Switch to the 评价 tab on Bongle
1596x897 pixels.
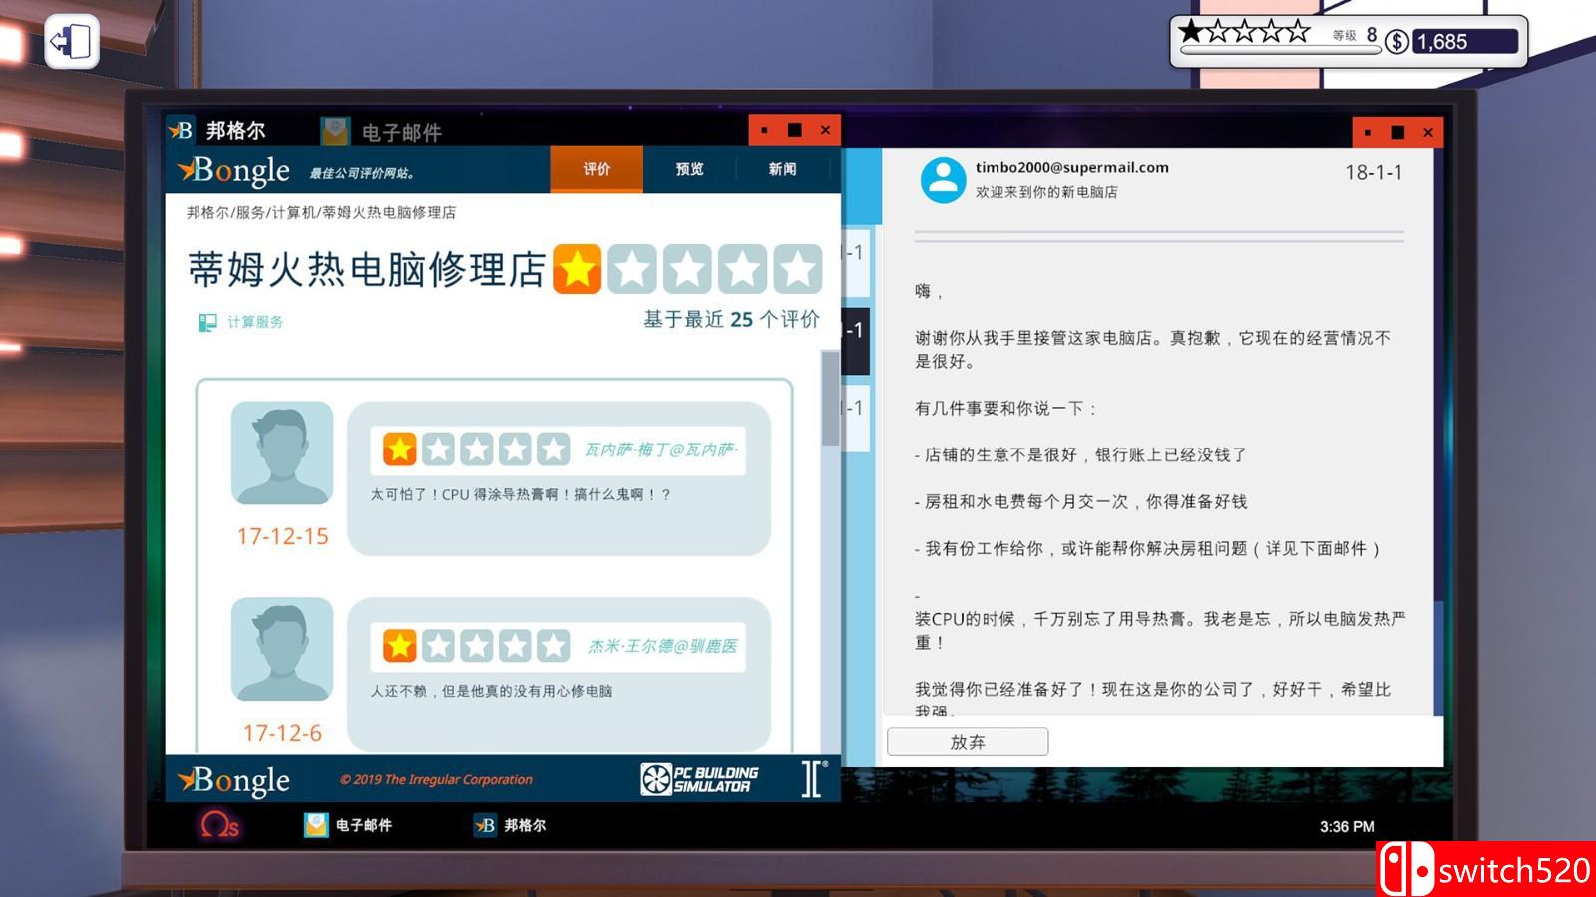click(x=596, y=169)
